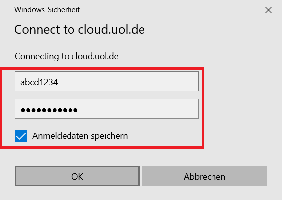
Task: Cancel the connection via the Abbrechen button
Action: click(205, 176)
